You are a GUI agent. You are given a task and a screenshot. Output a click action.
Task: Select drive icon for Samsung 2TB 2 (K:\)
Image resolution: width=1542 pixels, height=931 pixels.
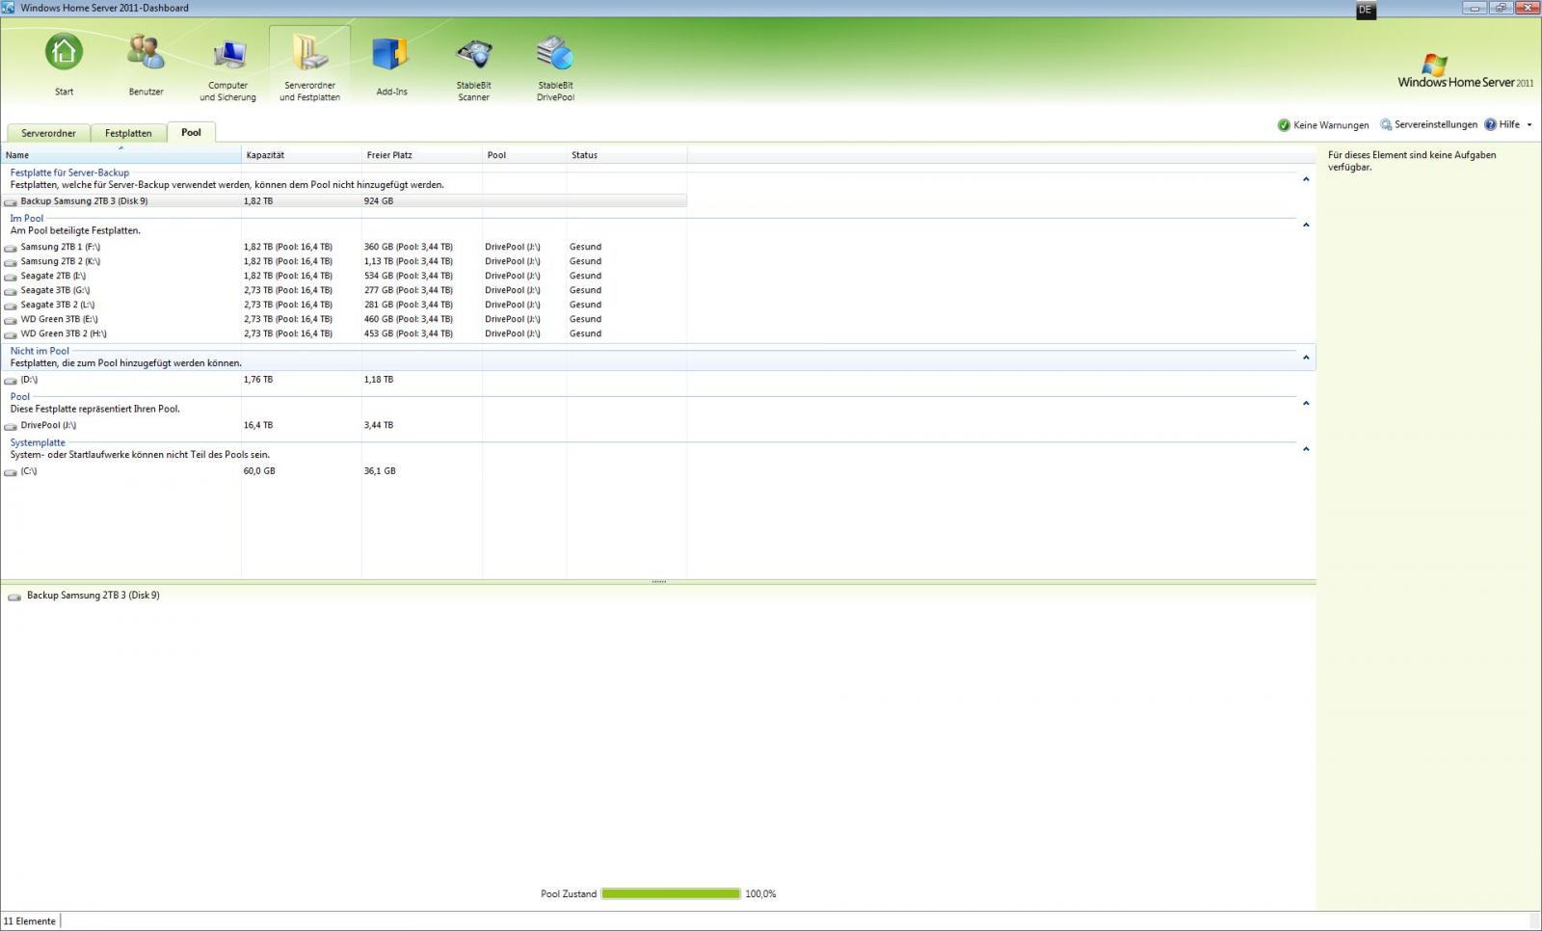point(11,262)
